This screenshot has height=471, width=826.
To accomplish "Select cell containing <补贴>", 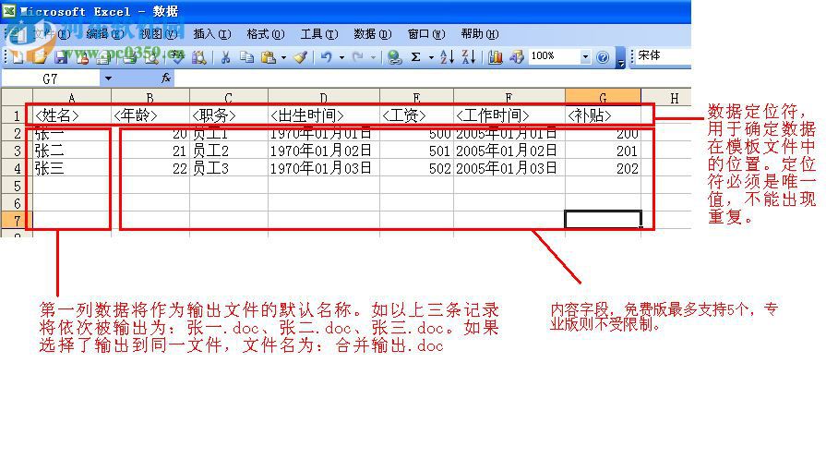I will click(604, 115).
